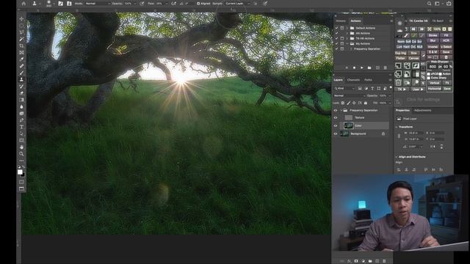The width and height of the screenshot is (470, 264).
Task: Select the Hand tool
Action: 21,147
